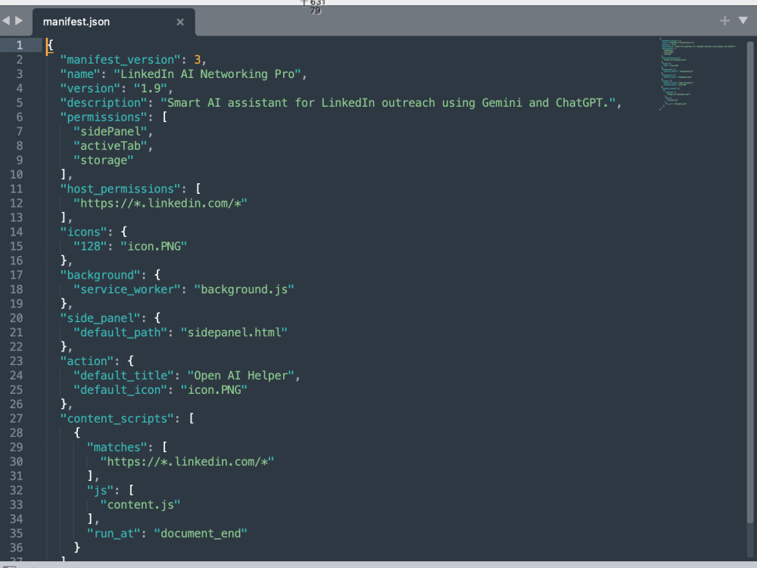
Task: Click the "Open AI Helper" string
Action: [241, 376]
